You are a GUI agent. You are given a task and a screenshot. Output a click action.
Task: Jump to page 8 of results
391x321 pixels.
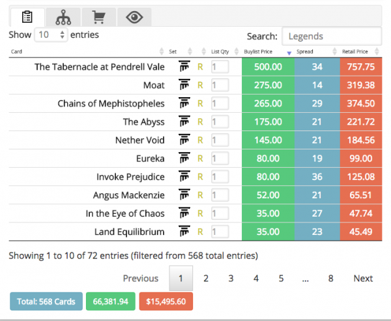point(330,279)
